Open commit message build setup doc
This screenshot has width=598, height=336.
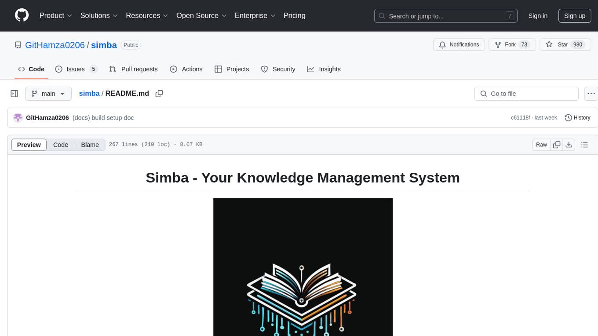click(x=103, y=118)
